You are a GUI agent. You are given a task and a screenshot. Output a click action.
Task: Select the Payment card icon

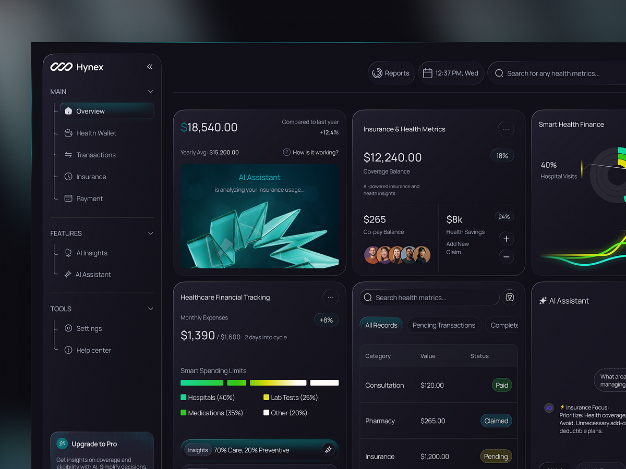68,199
